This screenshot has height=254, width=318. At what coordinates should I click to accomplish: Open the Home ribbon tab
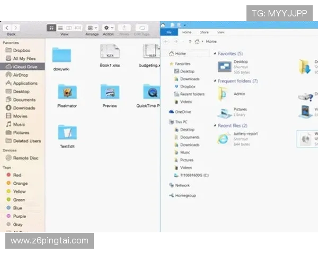coord(187,32)
